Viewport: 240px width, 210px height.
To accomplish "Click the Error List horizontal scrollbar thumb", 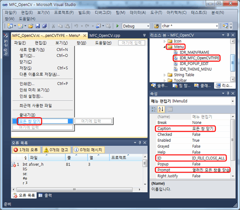I will click(75, 190).
